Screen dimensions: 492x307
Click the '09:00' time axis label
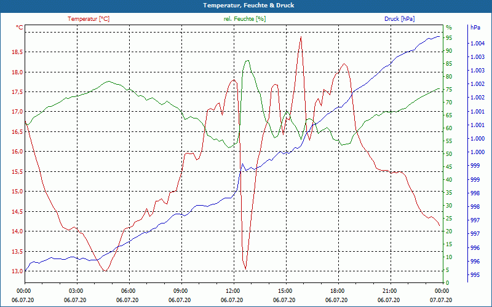click(x=180, y=290)
